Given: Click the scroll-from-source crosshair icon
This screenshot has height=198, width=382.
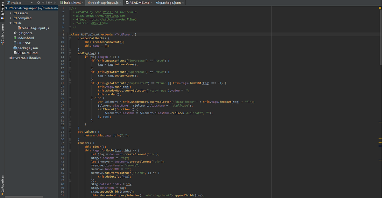Looking at the screenshot, I should pos(39,2).
